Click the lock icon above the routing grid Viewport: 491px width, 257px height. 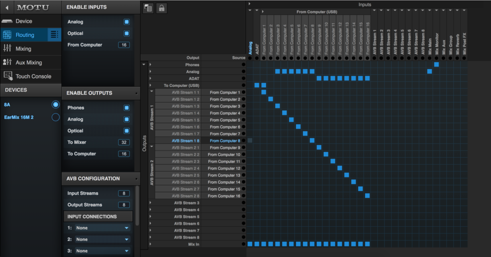tap(161, 8)
